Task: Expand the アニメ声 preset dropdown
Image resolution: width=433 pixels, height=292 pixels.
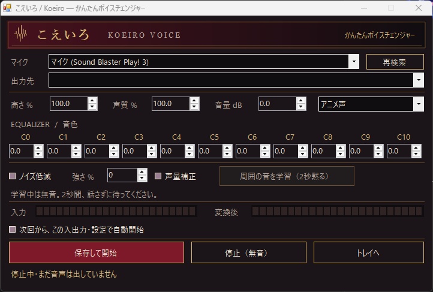Action: tap(419, 104)
